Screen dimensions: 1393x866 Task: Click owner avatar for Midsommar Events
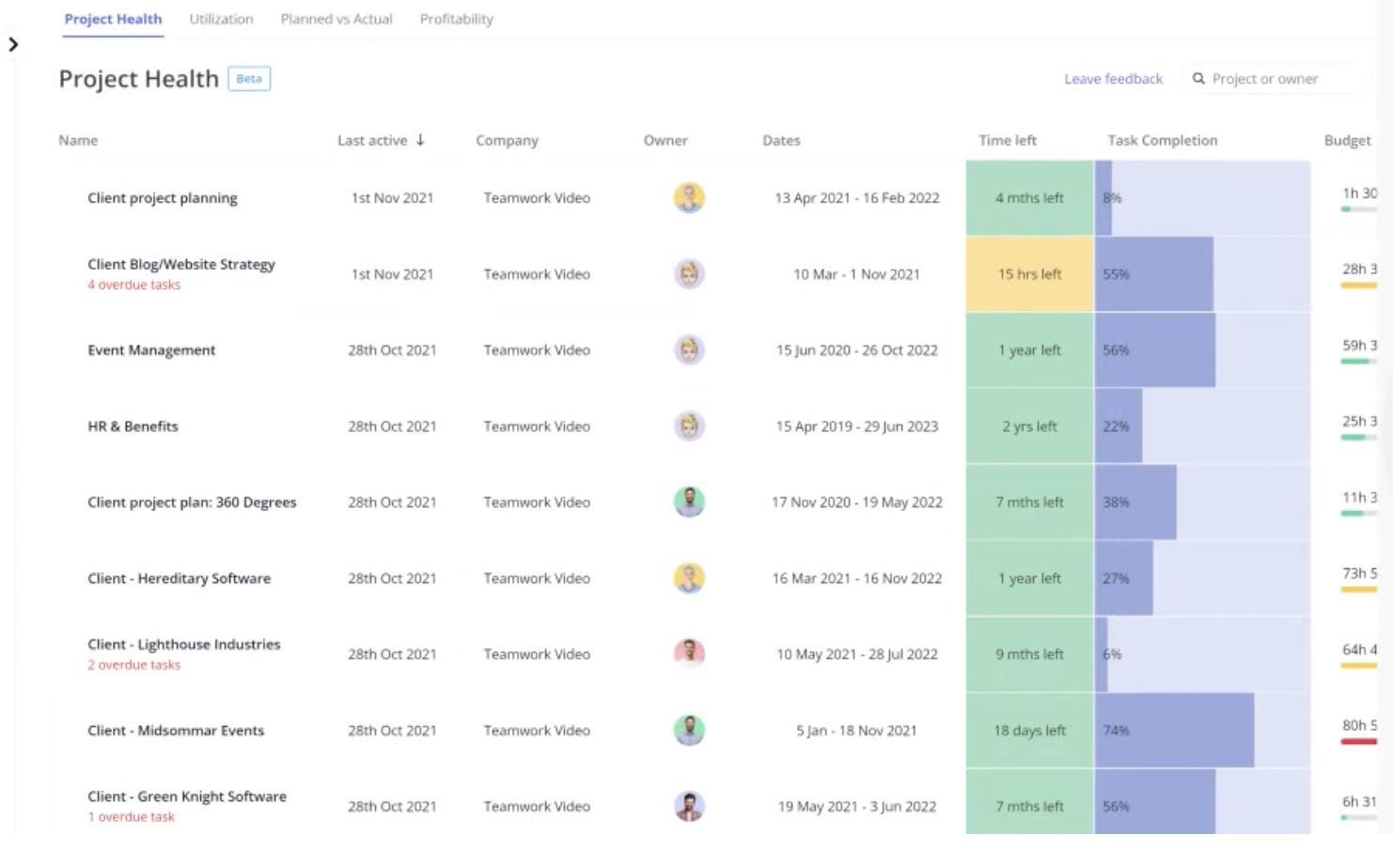[x=689, y=730]
